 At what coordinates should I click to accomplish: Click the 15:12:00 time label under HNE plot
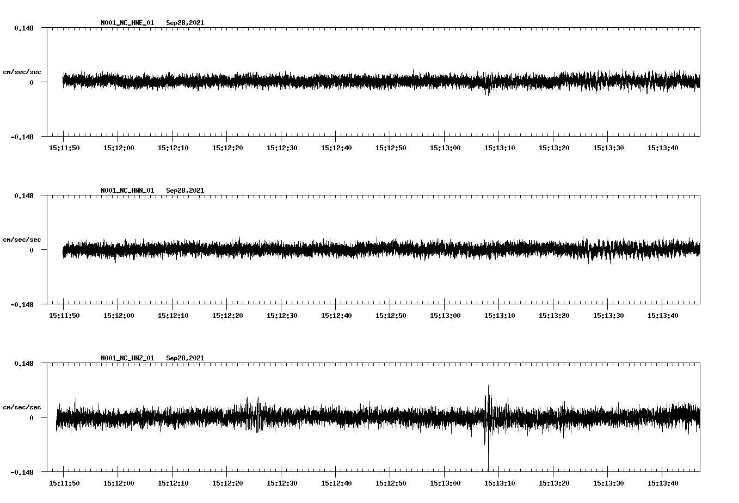pyautogui.click(x=119, y=148)
